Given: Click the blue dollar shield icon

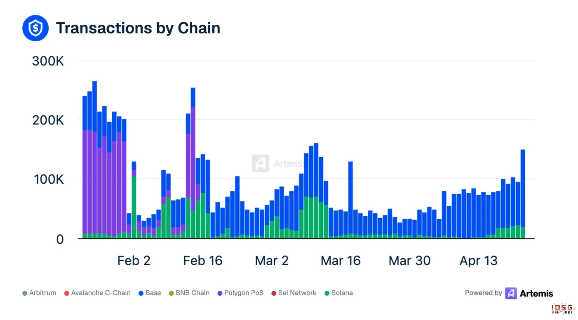Looking at the screenshot, I should click(x=35, y=28).
